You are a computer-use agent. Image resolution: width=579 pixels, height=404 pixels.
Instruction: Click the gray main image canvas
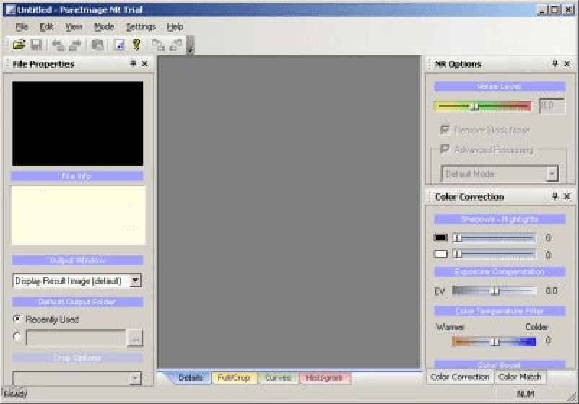point(289,212)
